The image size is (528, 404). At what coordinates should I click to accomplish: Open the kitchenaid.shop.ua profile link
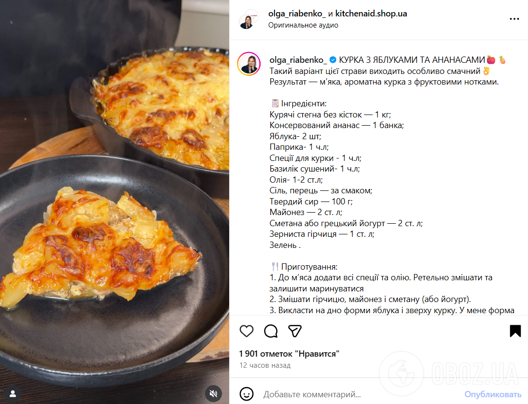tap(371, 14)
